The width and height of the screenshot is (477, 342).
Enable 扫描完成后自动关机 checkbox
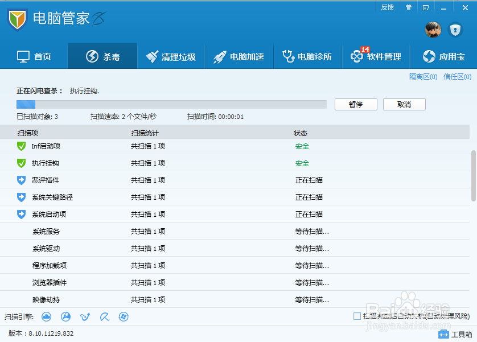tap(357, 316)
